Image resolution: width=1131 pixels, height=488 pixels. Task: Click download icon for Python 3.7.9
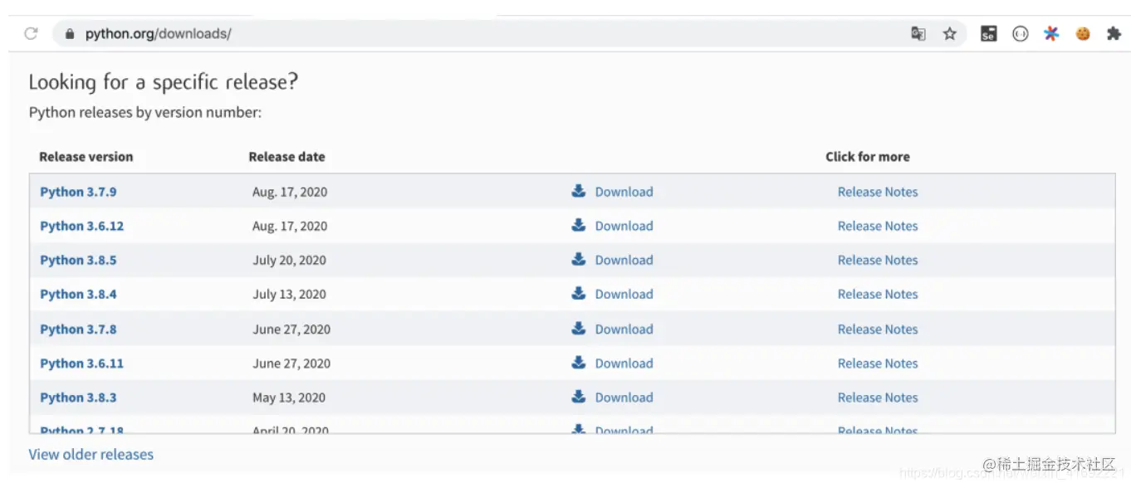pyautogui.click(x=579, y=191)
